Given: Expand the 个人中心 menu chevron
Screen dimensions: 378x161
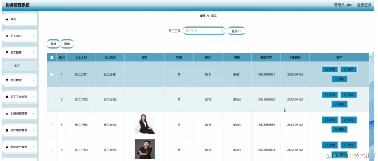Looking at the screenshot, I should [x=34, y=36].
